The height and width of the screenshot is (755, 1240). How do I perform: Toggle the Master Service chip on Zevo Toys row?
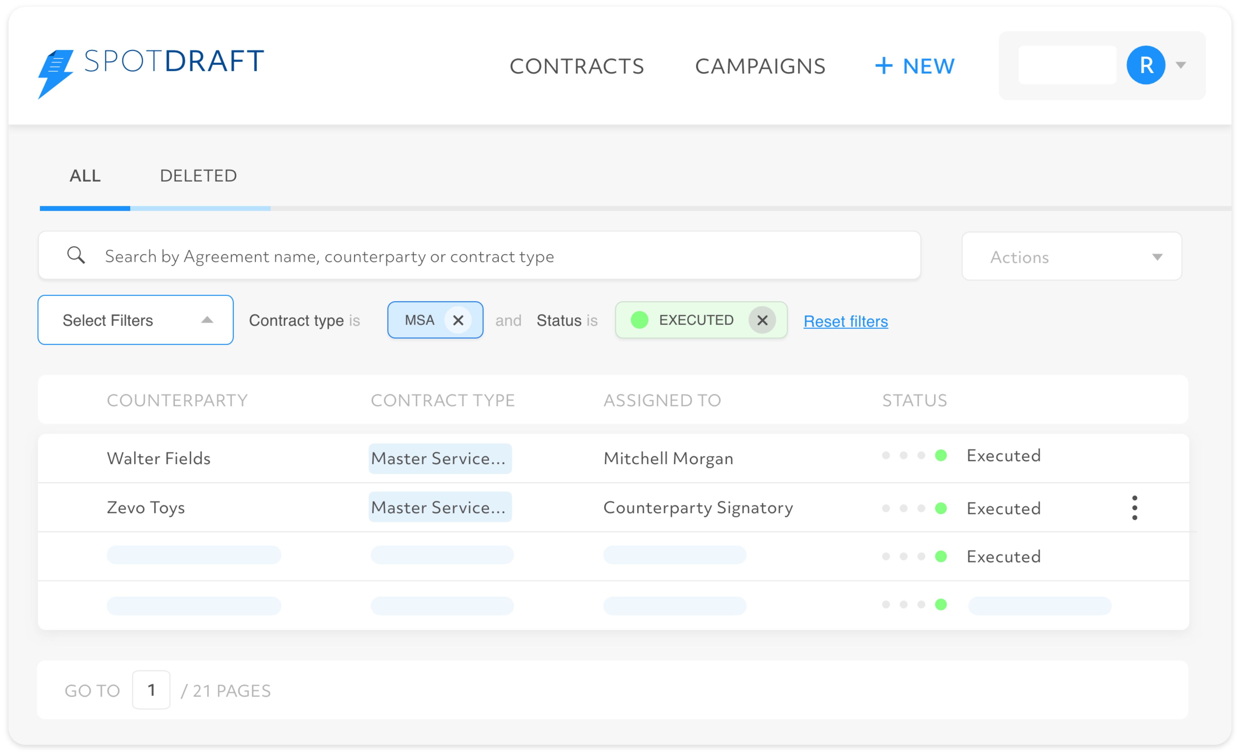(440, 507)
